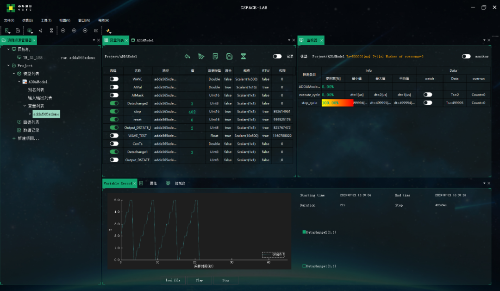Enable watch toggle for execute_cycle

point(428,95)
